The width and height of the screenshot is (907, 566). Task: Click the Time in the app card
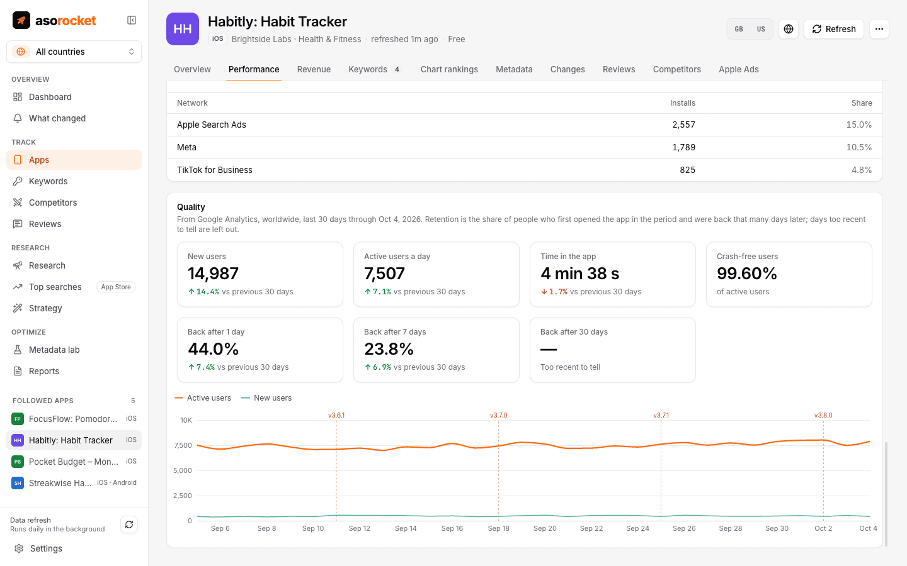pos(613,274)
